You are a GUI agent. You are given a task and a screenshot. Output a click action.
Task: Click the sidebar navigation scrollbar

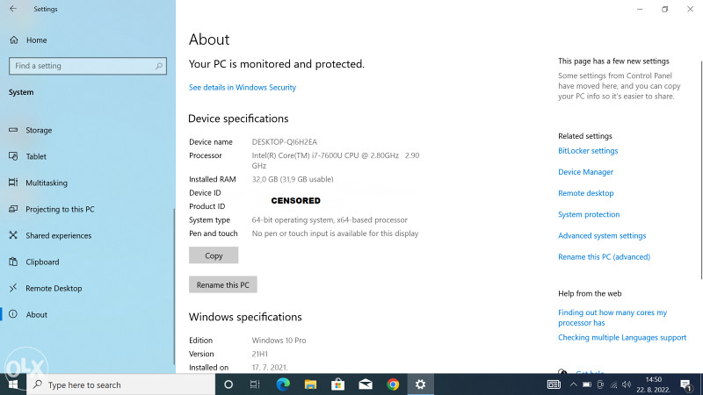coord(174,287)
